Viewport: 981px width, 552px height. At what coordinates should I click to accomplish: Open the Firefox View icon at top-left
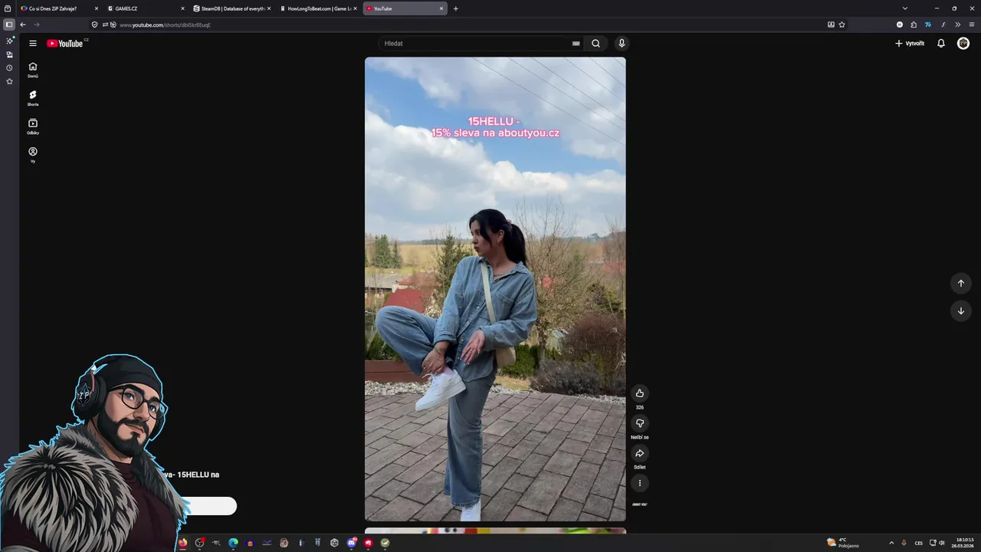pyautogui.click(x=8, y=8)
